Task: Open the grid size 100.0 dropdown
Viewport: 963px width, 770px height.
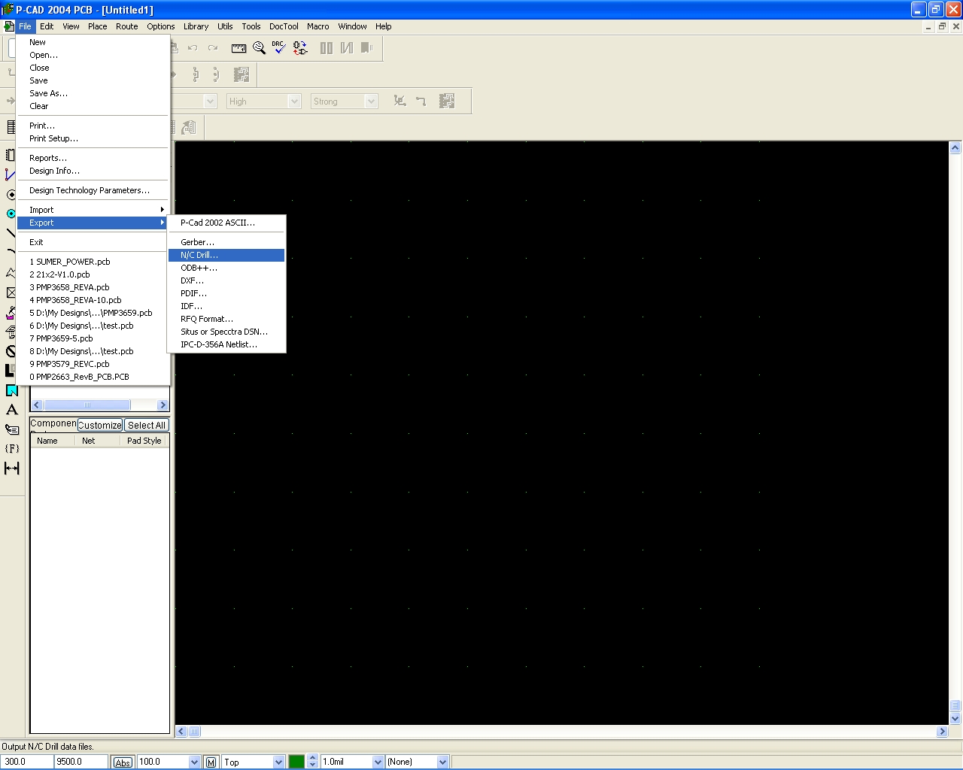Action: tap(194, 762)
